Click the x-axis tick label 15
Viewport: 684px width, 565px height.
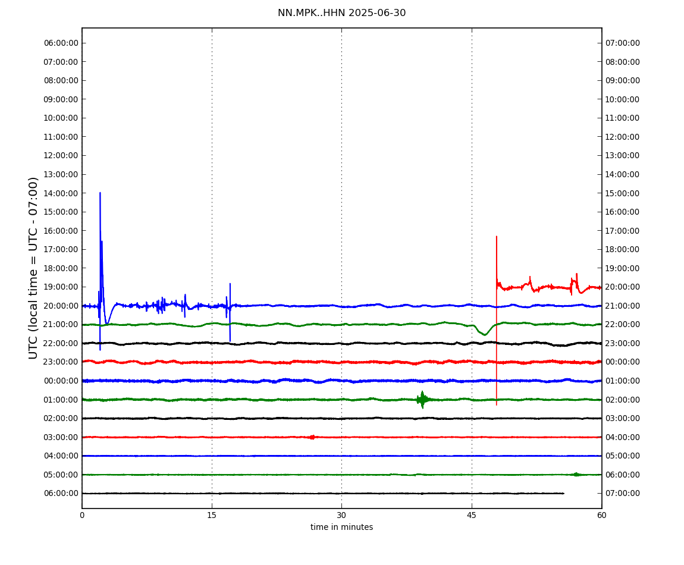(212, 515)
